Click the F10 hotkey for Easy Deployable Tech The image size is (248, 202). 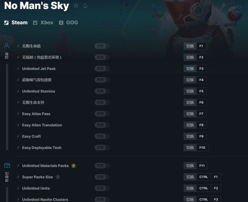(x=202, y=147)
